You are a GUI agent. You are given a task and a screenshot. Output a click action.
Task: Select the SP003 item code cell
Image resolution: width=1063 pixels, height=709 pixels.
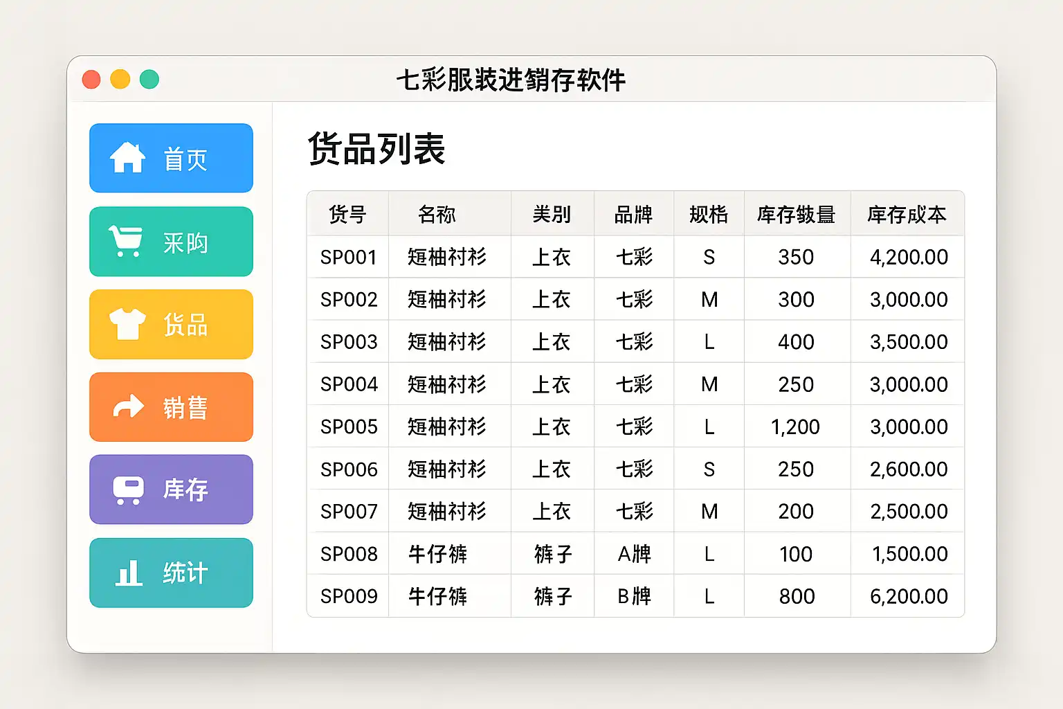point(349,342)
